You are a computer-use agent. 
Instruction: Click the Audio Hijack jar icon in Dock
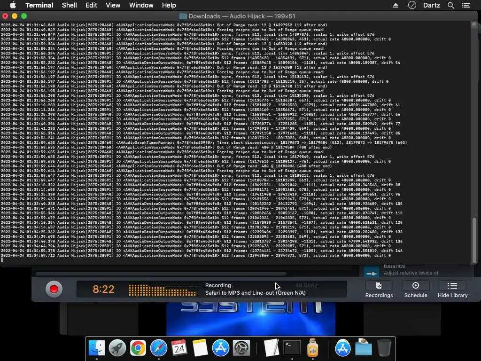(x=312, y=347)
